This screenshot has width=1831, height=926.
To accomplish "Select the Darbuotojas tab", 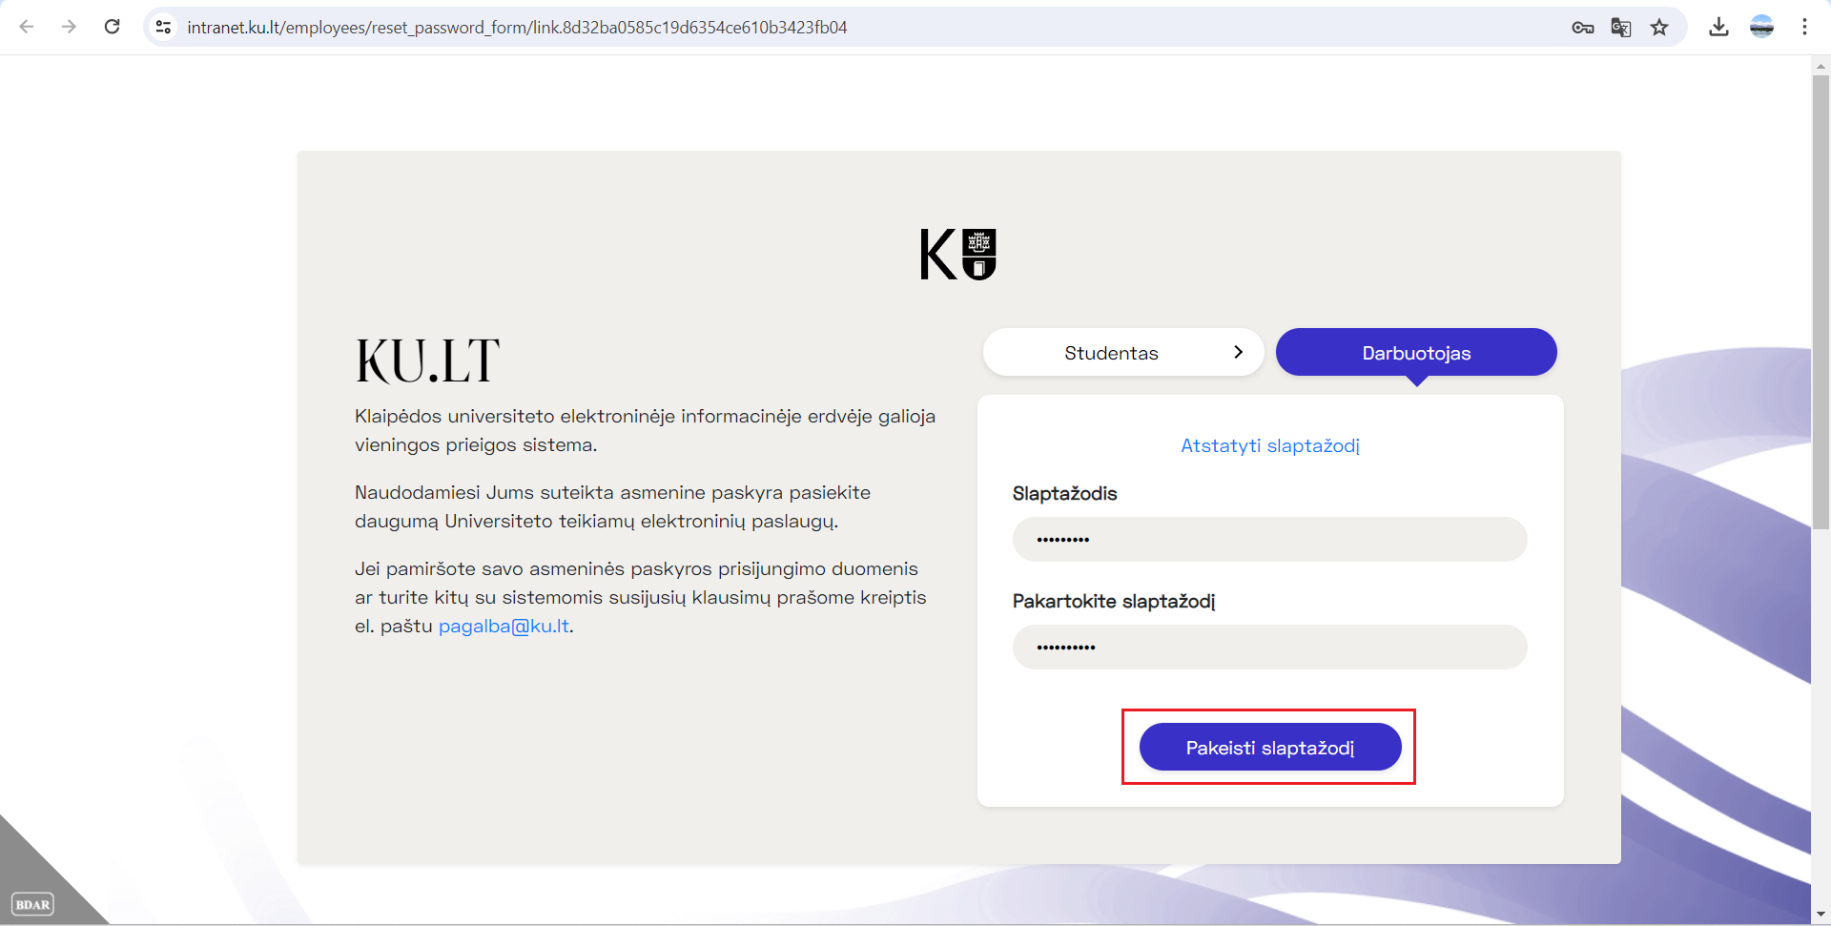I will click(1416, 352).
